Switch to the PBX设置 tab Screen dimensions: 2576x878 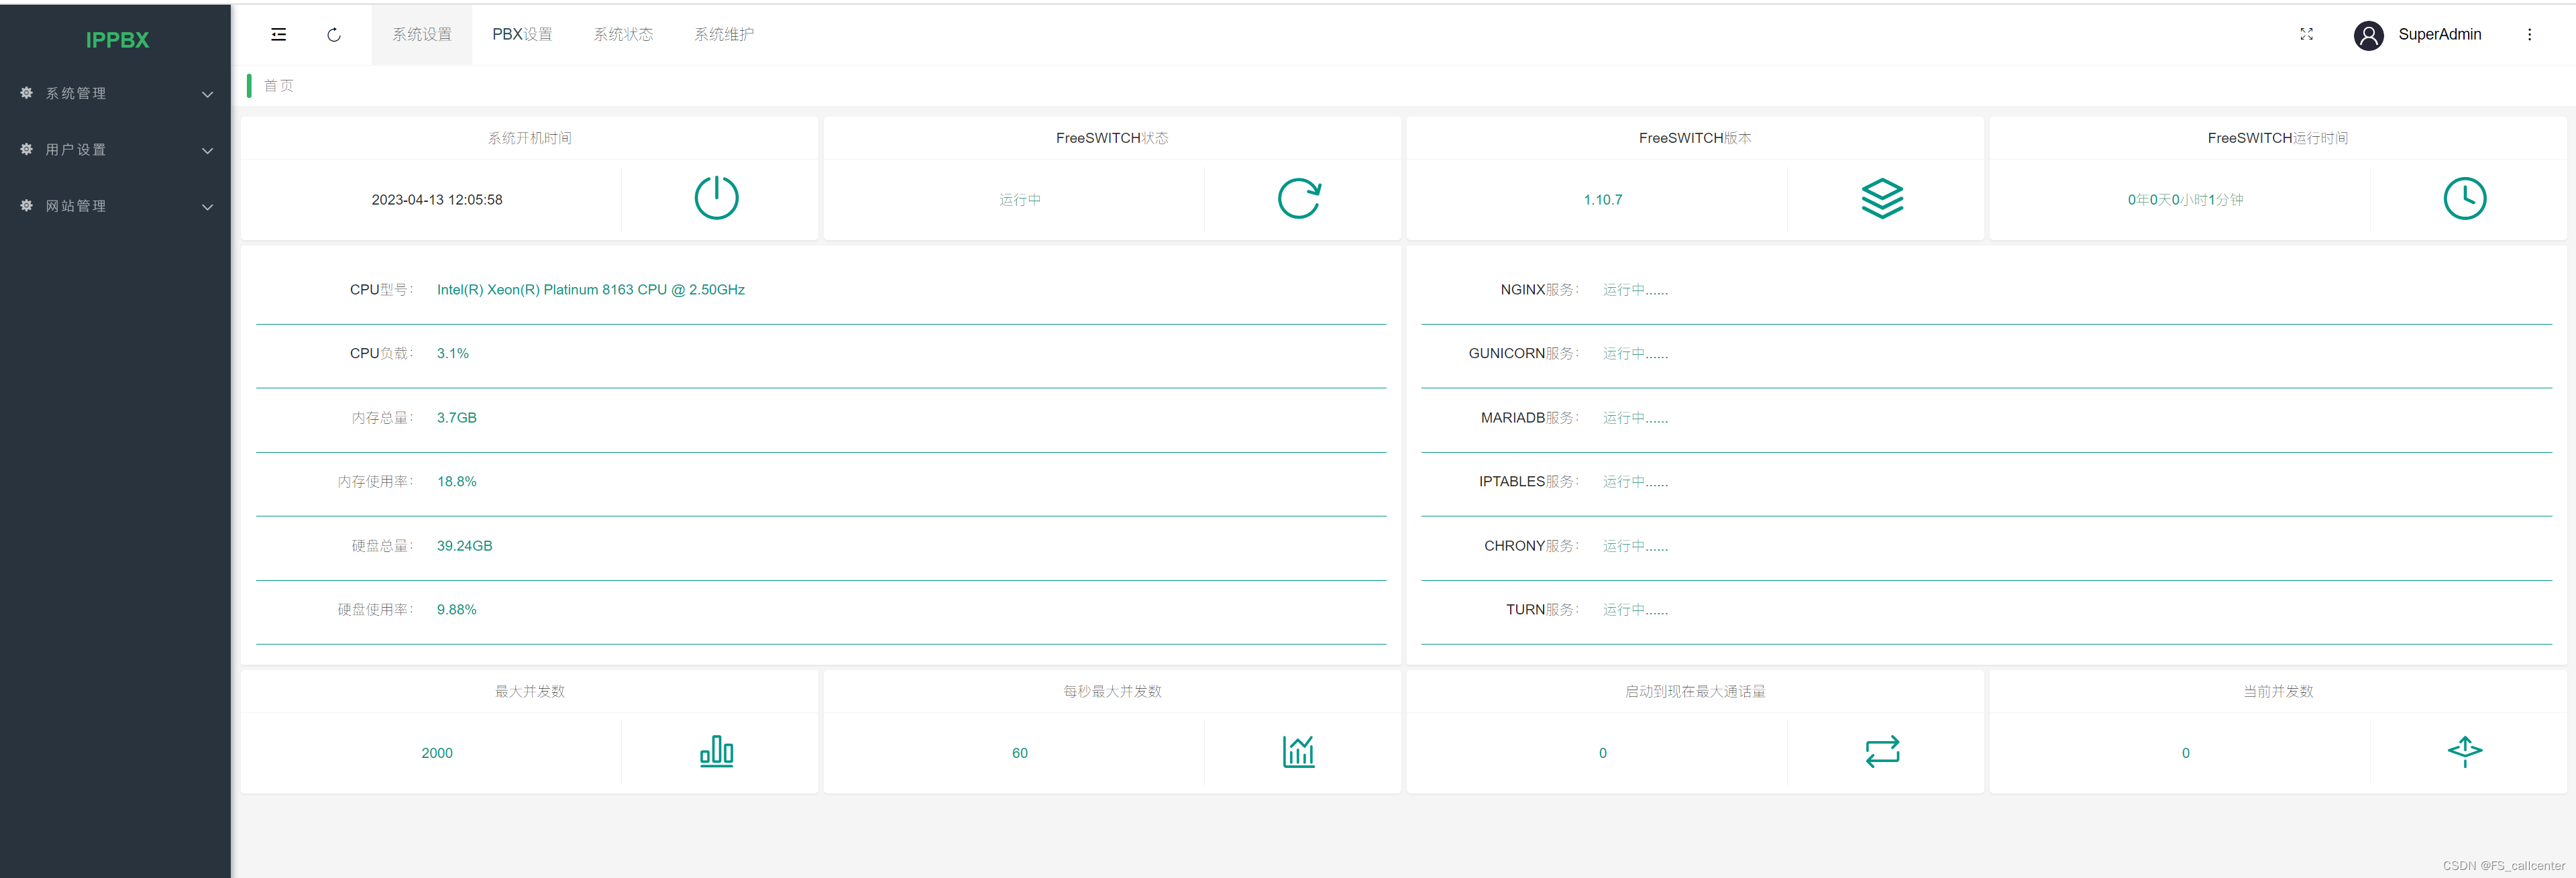tap(522, 35)
